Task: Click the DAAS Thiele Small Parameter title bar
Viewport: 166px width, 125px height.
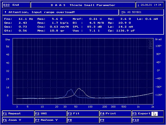Action: 83,5
